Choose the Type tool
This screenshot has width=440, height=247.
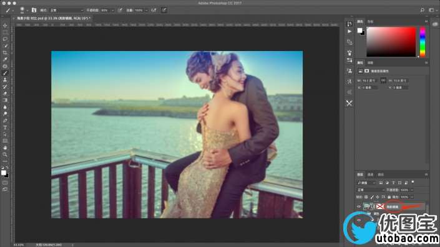[5, 128]
